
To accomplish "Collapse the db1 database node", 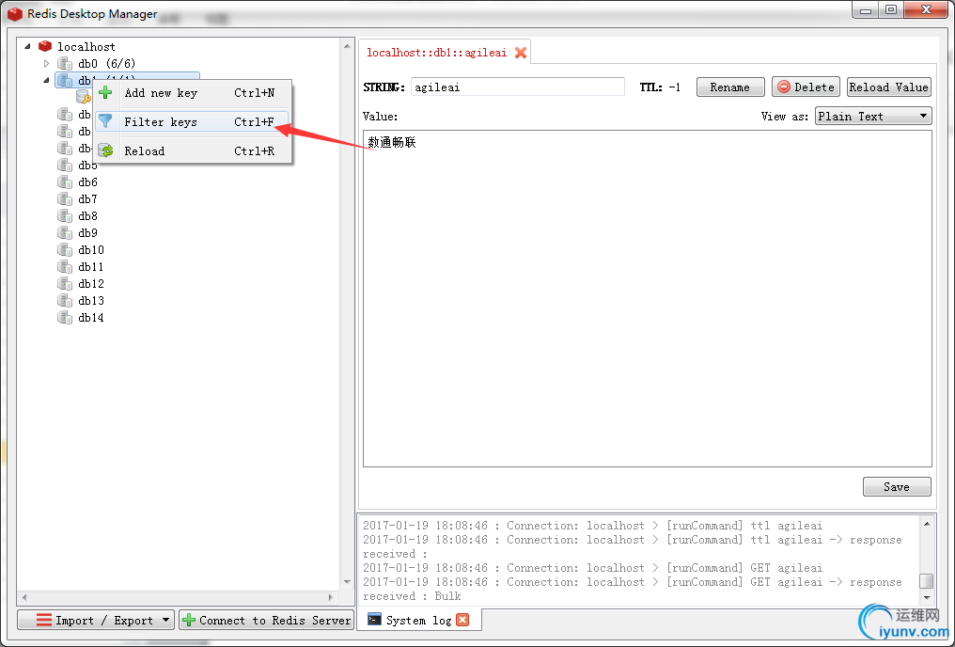I will click(46, 80).
